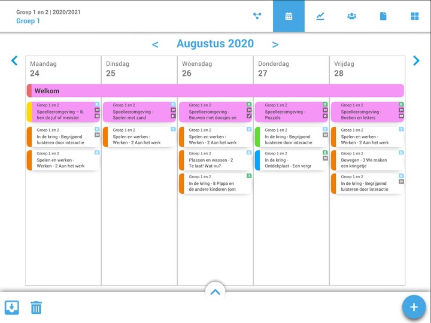Switch to the calendar planner tab
Viewport: 431px width, 323px height.
pyautogui.click(x=289, y=16)
